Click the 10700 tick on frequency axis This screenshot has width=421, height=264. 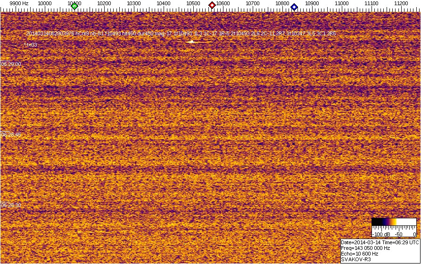(x=253, y=3)
